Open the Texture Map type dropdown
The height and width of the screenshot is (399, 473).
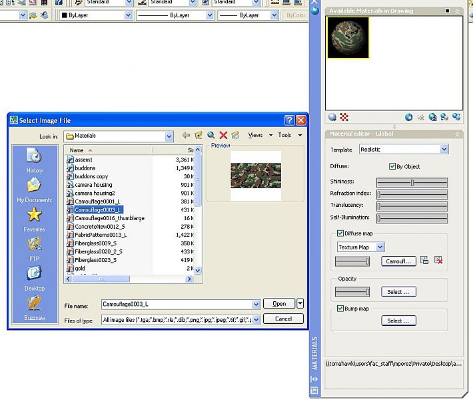380,247
